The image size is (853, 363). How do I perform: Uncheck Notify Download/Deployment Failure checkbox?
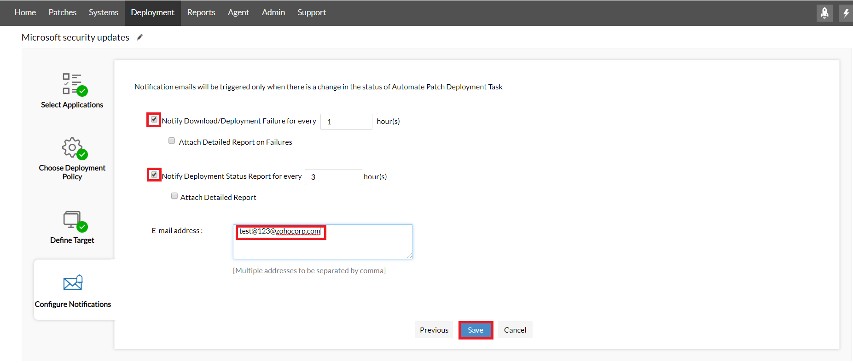tap(154, 120)
